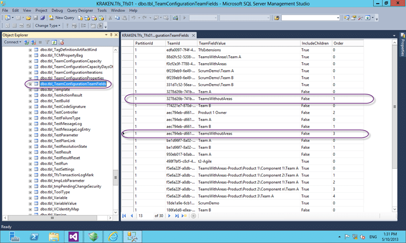Click the Activity Monitor icon
The height and width of the screenshot is (243, 406).
(x=176, y=18)
